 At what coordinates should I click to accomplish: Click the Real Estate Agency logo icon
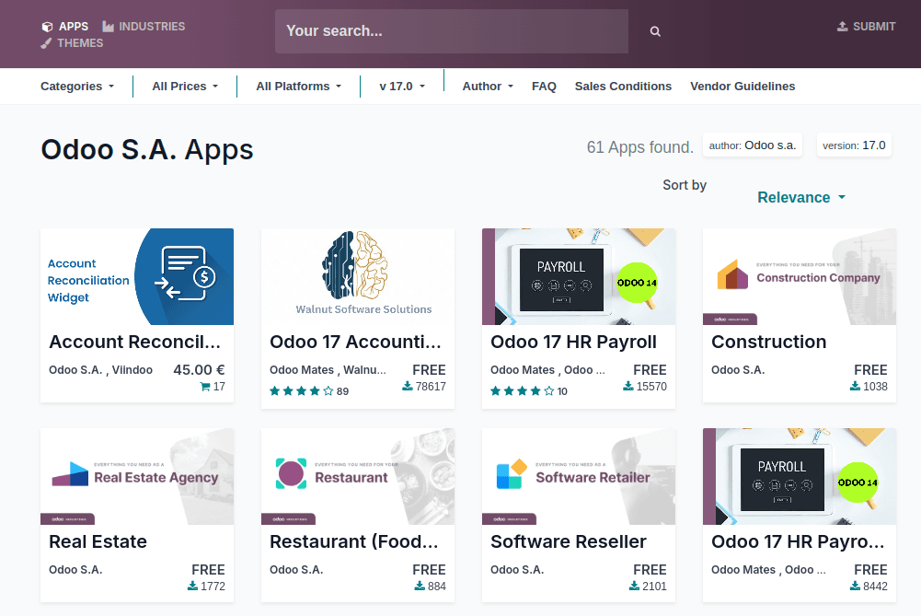pos(70,474)
